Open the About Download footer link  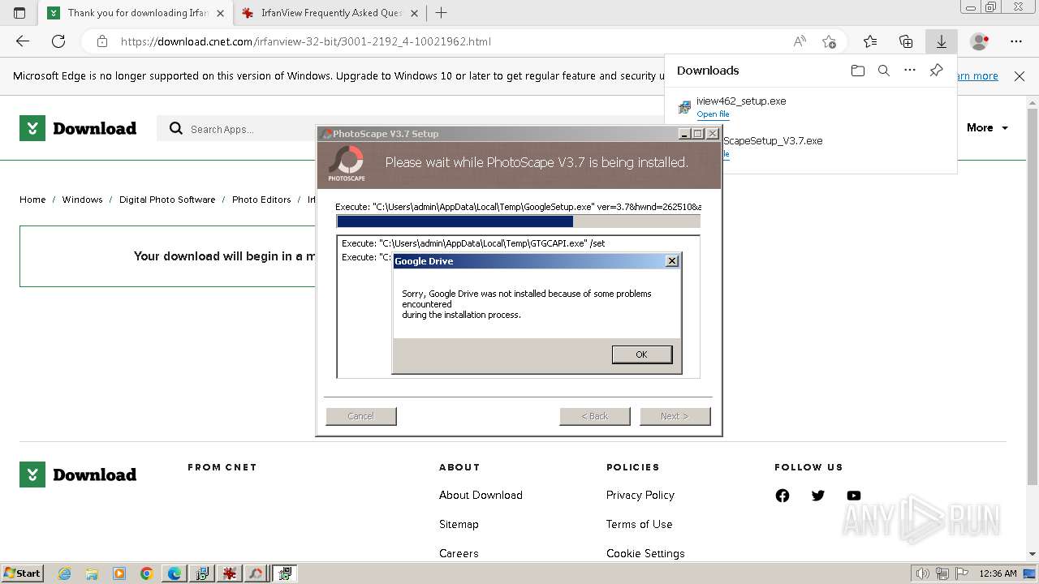(x=481, y=495)
